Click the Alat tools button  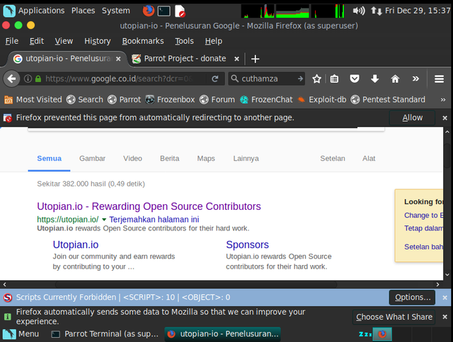369,158
